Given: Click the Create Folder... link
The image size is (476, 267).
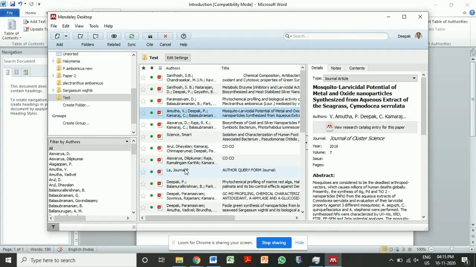Looking at the screenshot, I should [x=76, y=105].
